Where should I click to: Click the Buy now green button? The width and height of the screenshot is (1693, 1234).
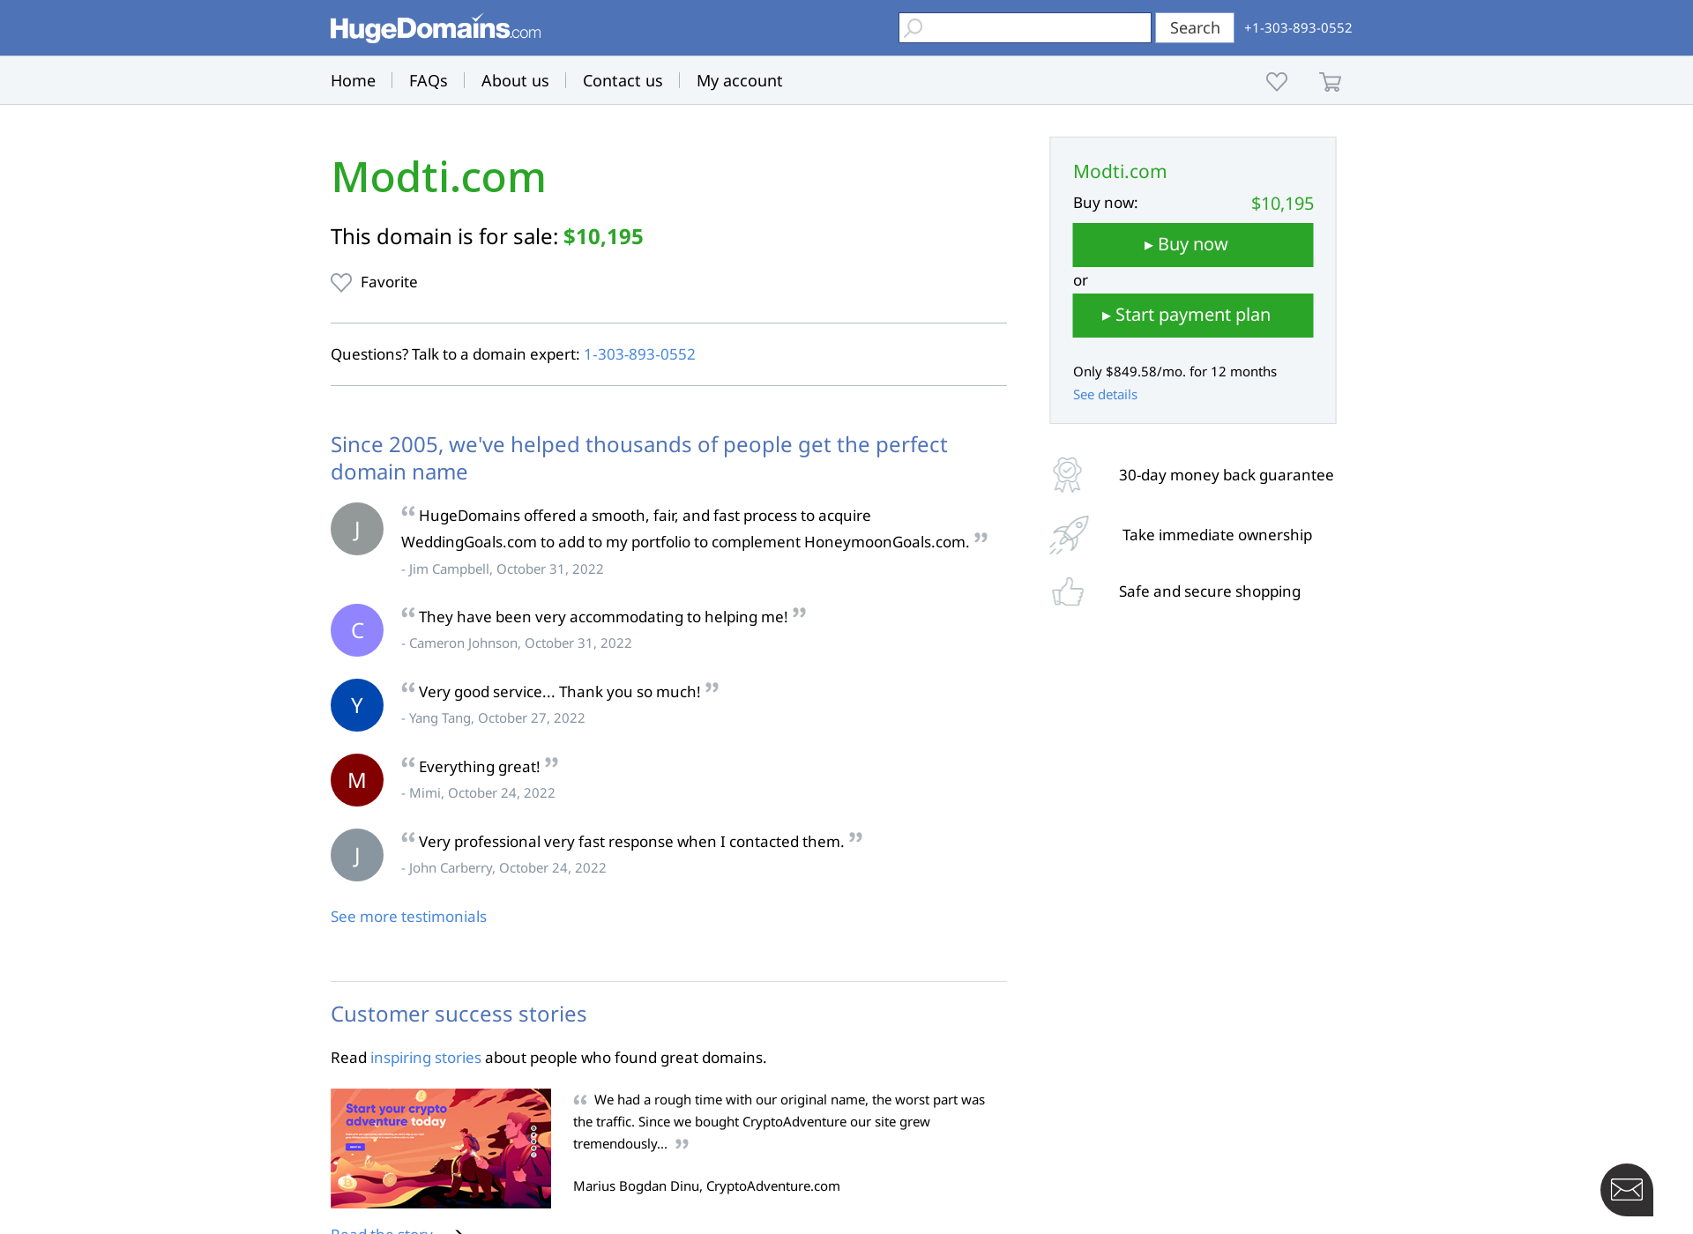(1191, 243)
